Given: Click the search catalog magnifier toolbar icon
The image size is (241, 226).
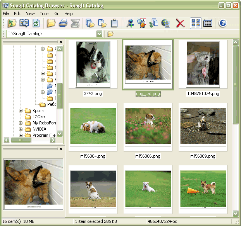Looking at the screenshot, I should coord(24,23).
